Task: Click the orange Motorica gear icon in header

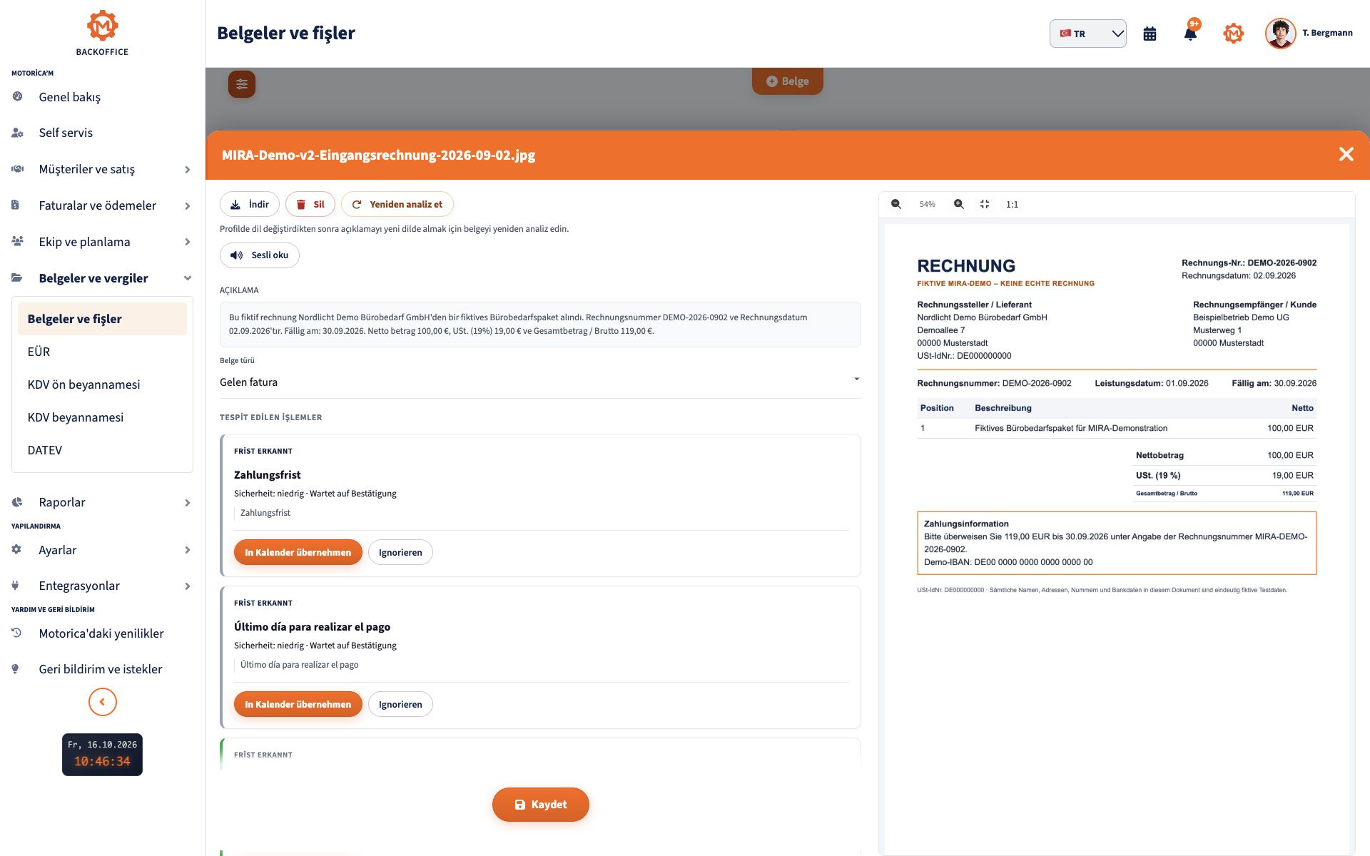Action: coord(1233,34)
